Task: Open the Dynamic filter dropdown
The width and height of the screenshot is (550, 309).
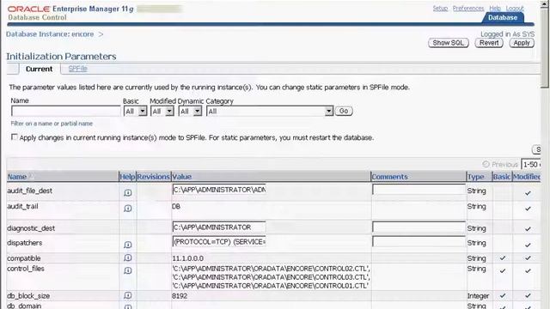Action: tap(190, 112)
